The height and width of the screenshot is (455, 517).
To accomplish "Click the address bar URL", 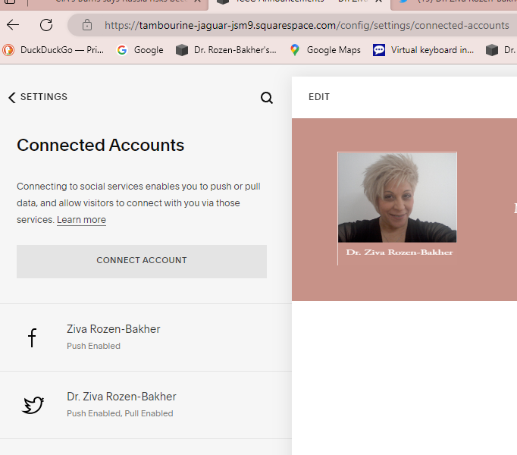I will 307,25.
